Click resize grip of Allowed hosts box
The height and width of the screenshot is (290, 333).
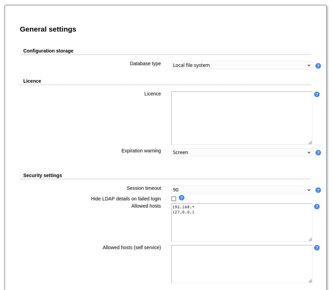(310, 239)
